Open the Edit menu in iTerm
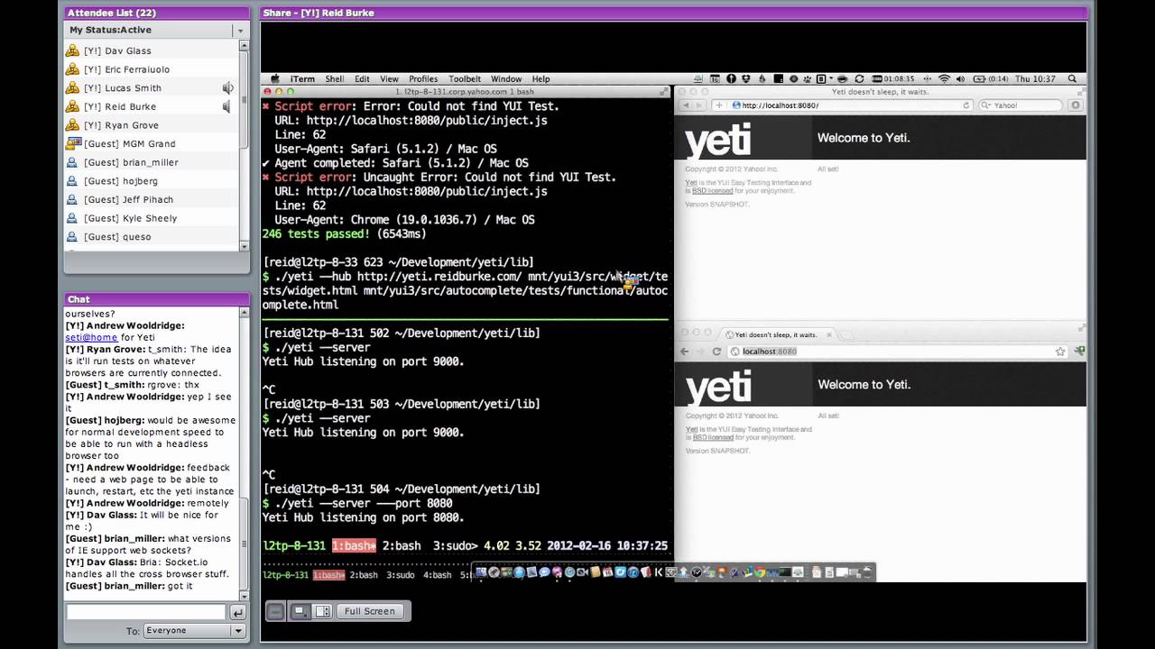This screenshot has width=1155, height=649. 362,79
